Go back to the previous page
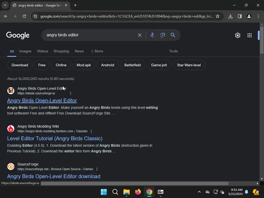Screen dimensions: 264x198 6,16
